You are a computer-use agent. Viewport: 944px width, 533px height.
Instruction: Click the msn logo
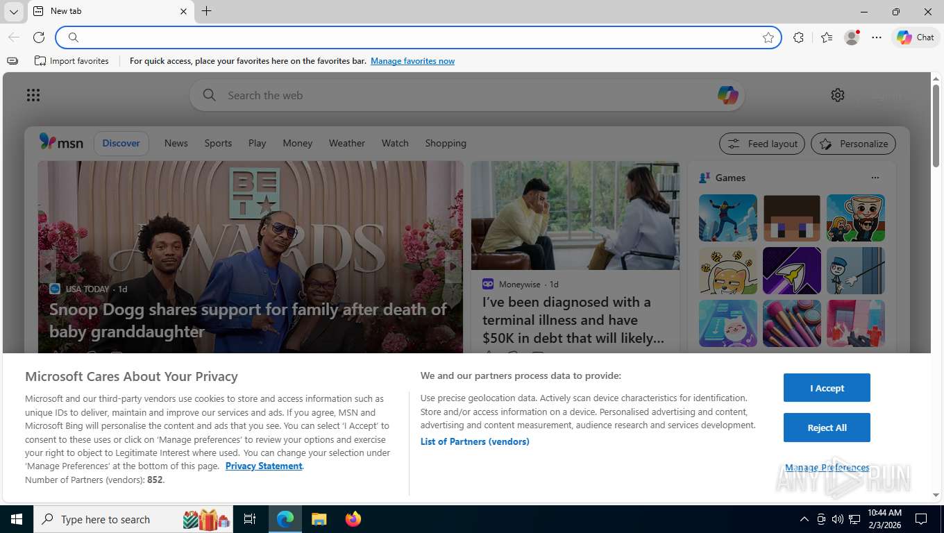pos(61,142)
